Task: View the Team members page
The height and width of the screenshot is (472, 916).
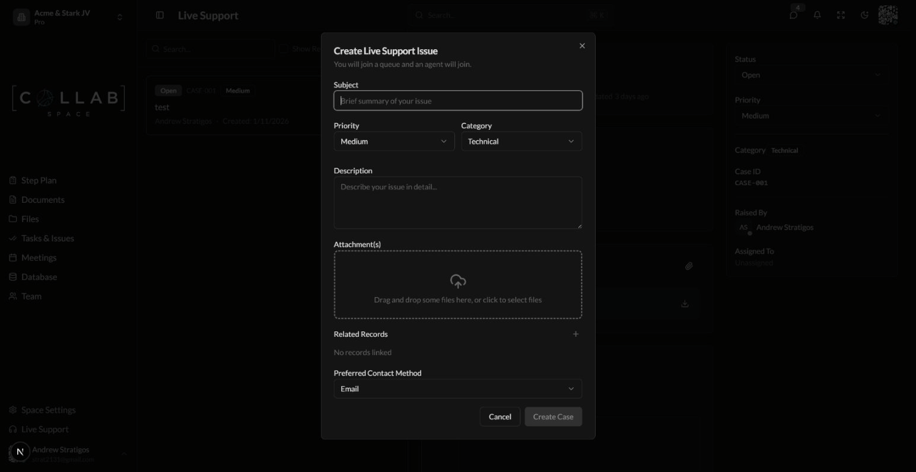Action: point(31,295)
